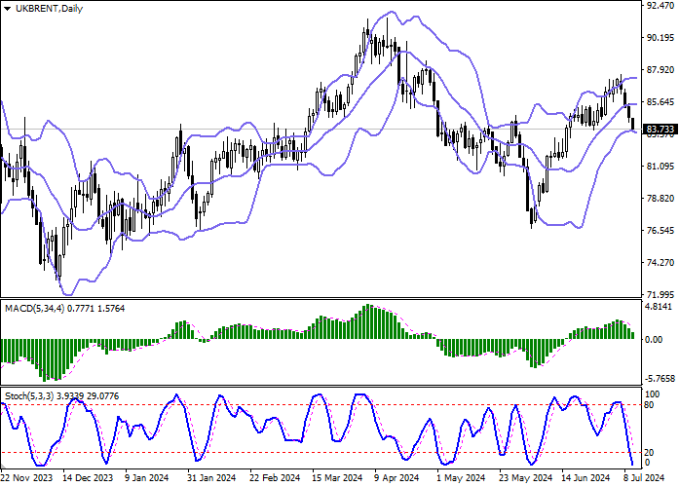Select the 90.195 price axis value
Screen dimensions: 679x487
click(x=660, y=38)
